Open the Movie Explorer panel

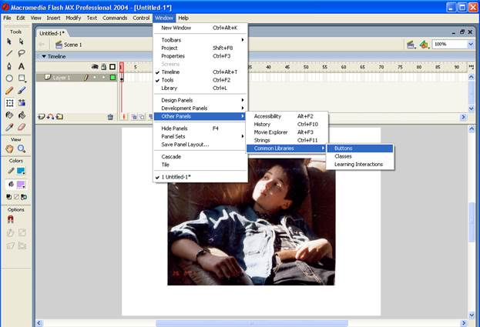click(x=287, y=132)
